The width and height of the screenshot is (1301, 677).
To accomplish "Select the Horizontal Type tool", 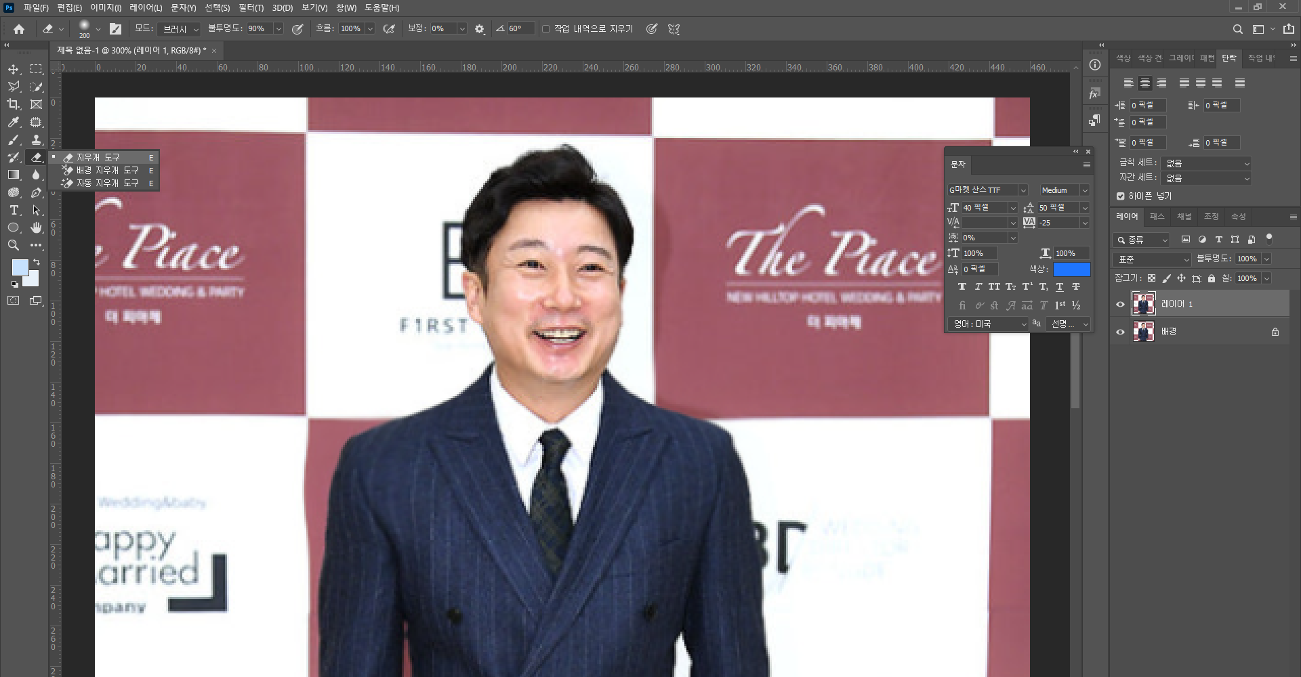I will [x=14, y=210].
